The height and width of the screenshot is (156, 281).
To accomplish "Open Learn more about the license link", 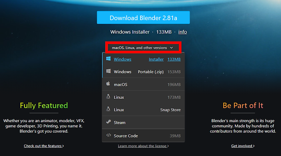I will (143, 146).
